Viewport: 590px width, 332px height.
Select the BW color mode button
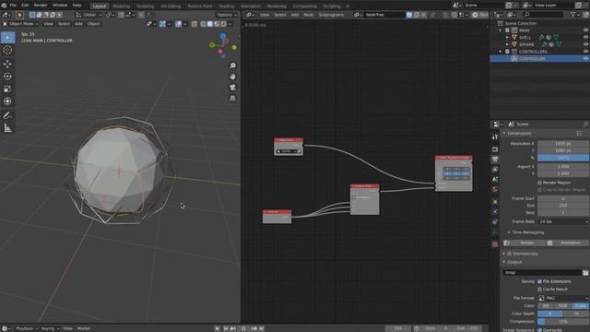pos(546,306)
